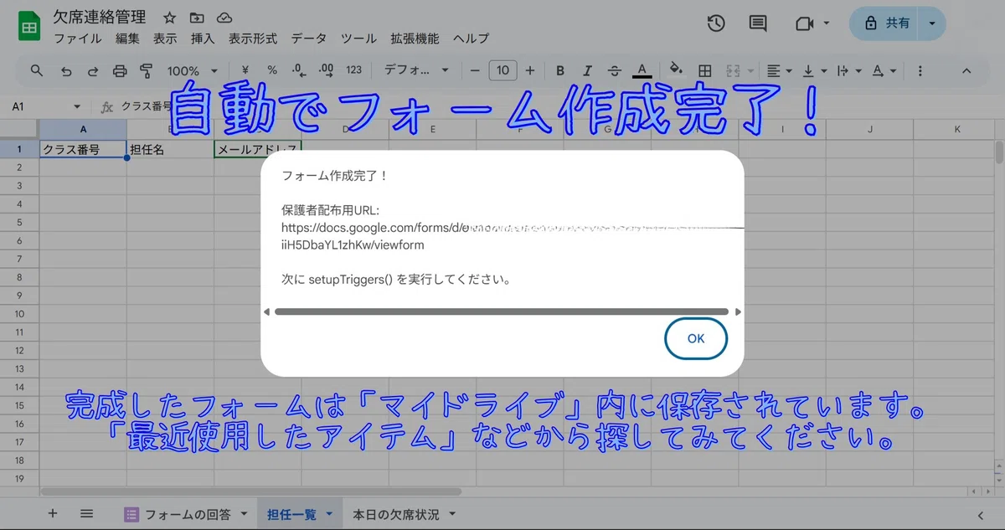Click the OK button in dialog
Viewport: 1005px width, 530px height.
click(696, 339)
